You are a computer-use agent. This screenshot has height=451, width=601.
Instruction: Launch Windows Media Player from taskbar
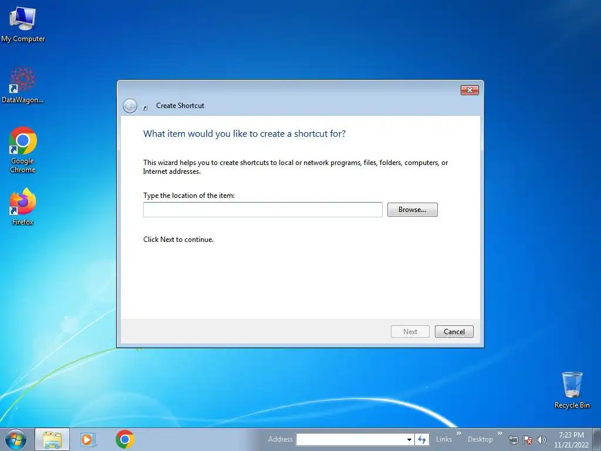(88, 439)
